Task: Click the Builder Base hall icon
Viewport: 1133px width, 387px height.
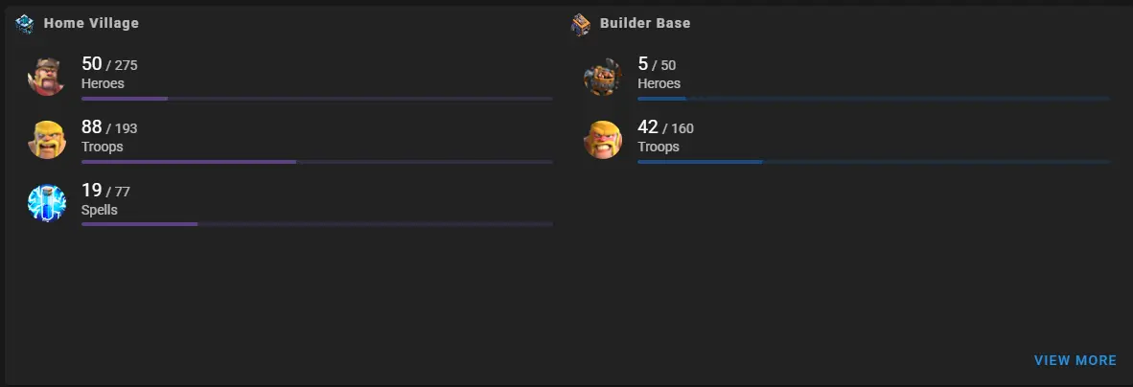Action: point(581,24)
